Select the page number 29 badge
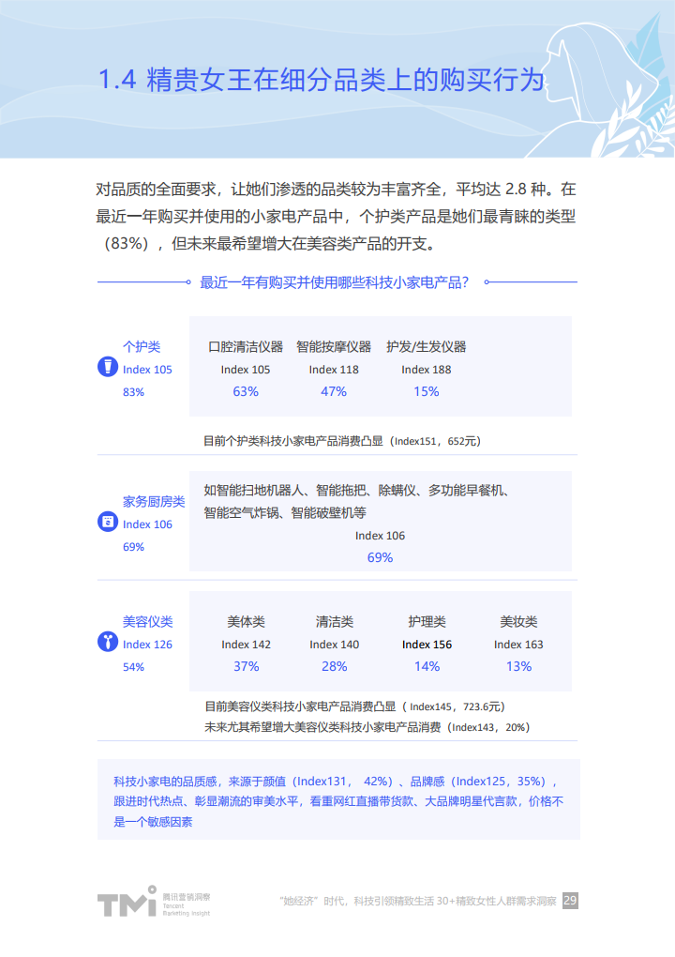 coord(570,901)
